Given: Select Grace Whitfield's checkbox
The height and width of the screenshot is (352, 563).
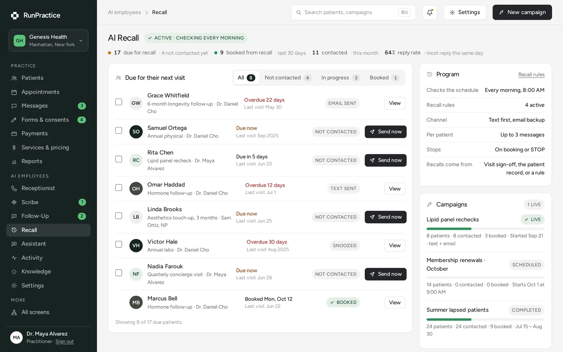Looking at the screenshot, I should [x=119, y=102].
